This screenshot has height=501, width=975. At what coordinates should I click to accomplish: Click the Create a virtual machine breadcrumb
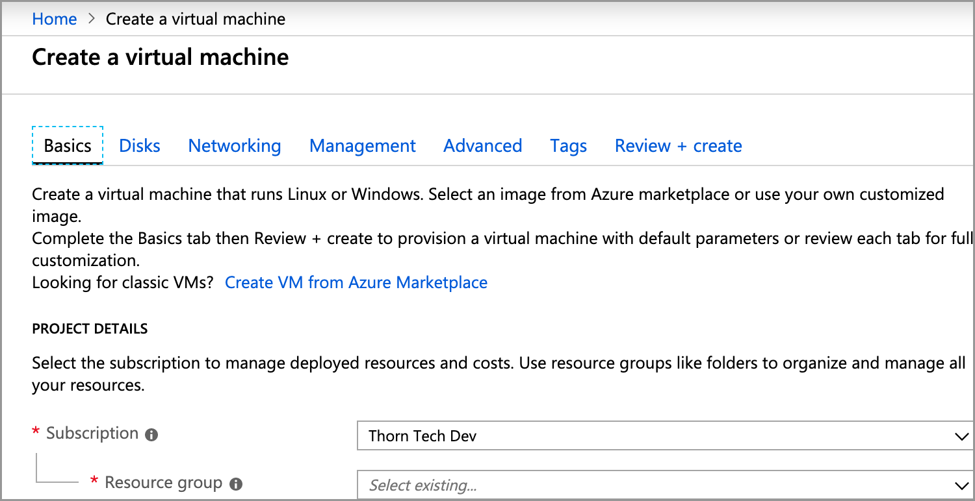coord(195,19)
